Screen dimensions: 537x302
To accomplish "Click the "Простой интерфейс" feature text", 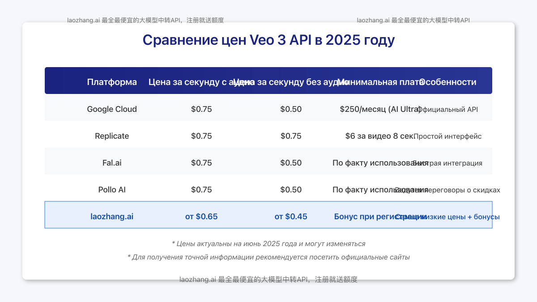I will (x=447, y=136).
